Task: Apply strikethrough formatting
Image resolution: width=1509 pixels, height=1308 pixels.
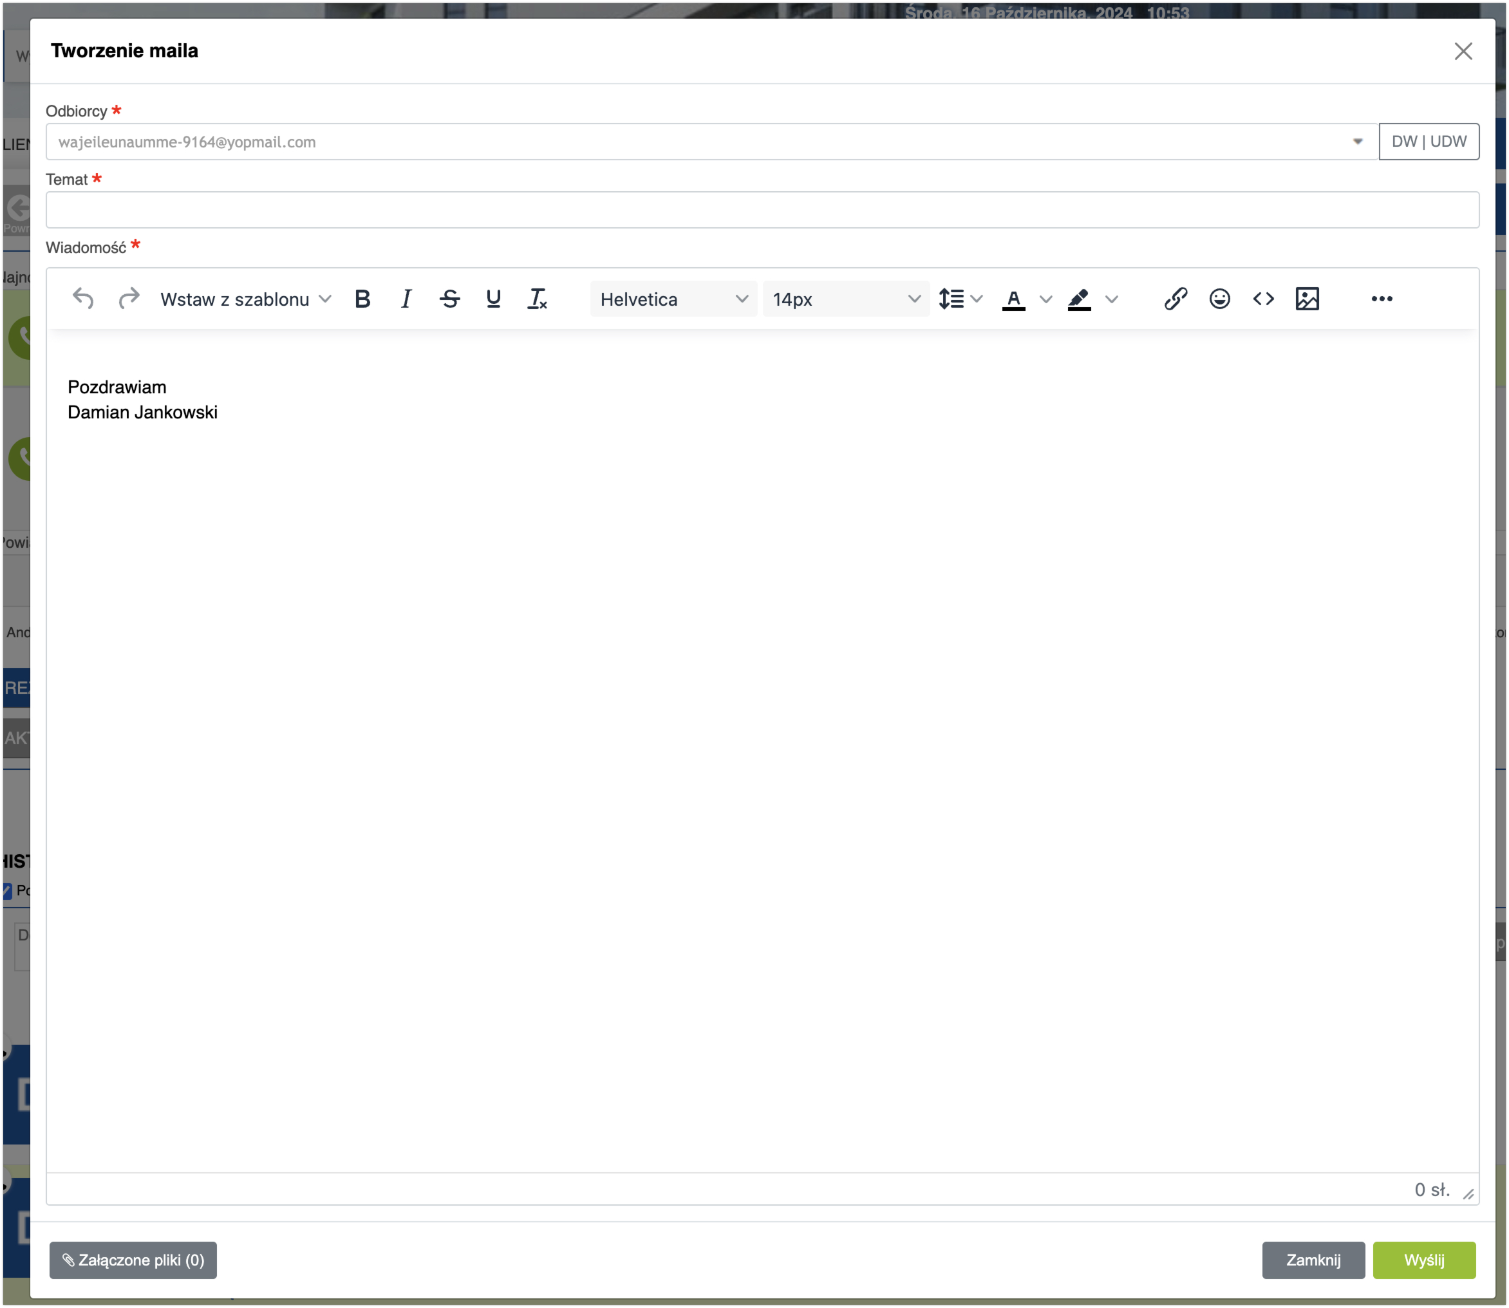Action: [x=450, y=299]
